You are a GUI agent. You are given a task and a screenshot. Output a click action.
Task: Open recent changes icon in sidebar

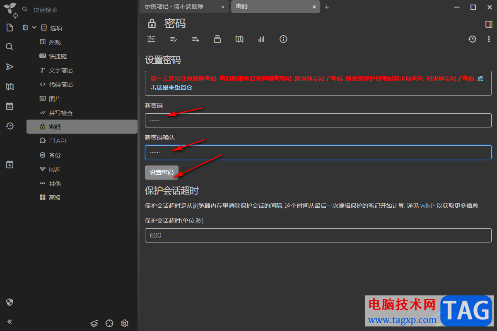[x=10, y=126]
